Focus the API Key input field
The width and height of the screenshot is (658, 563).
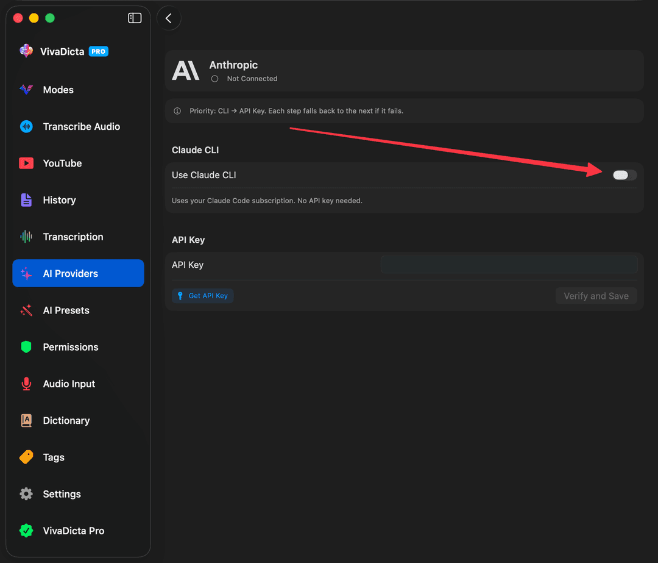tap(509, 265)
